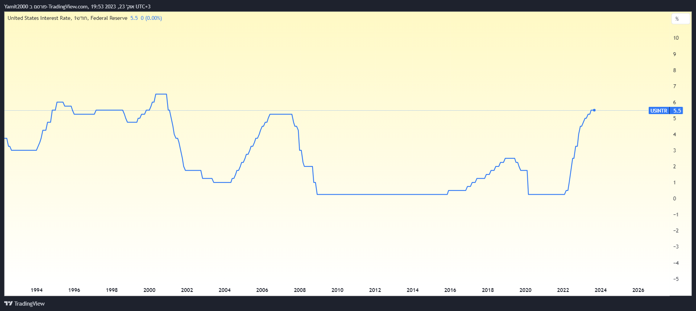Click the 10 label on the price axis
The image size is (696, 311).
tap(676, 38)
